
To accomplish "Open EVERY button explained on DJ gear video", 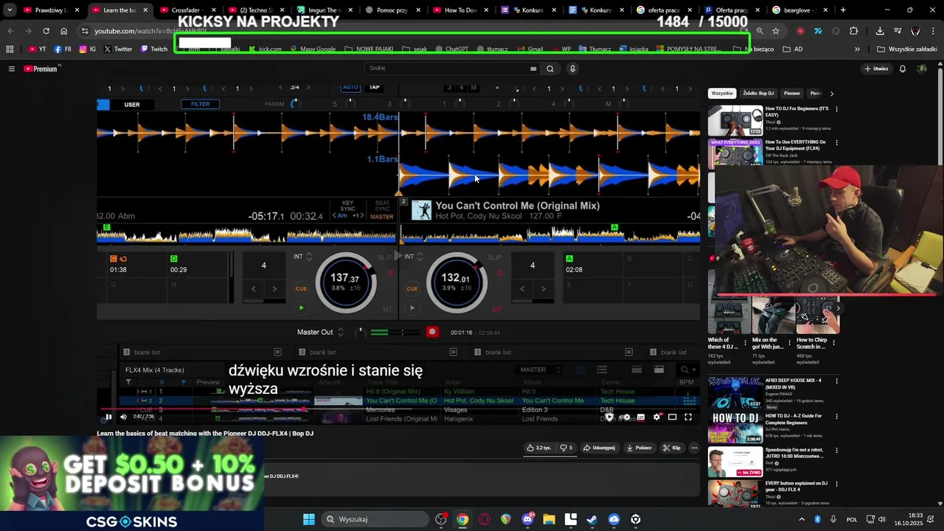I will coord(796,487).
